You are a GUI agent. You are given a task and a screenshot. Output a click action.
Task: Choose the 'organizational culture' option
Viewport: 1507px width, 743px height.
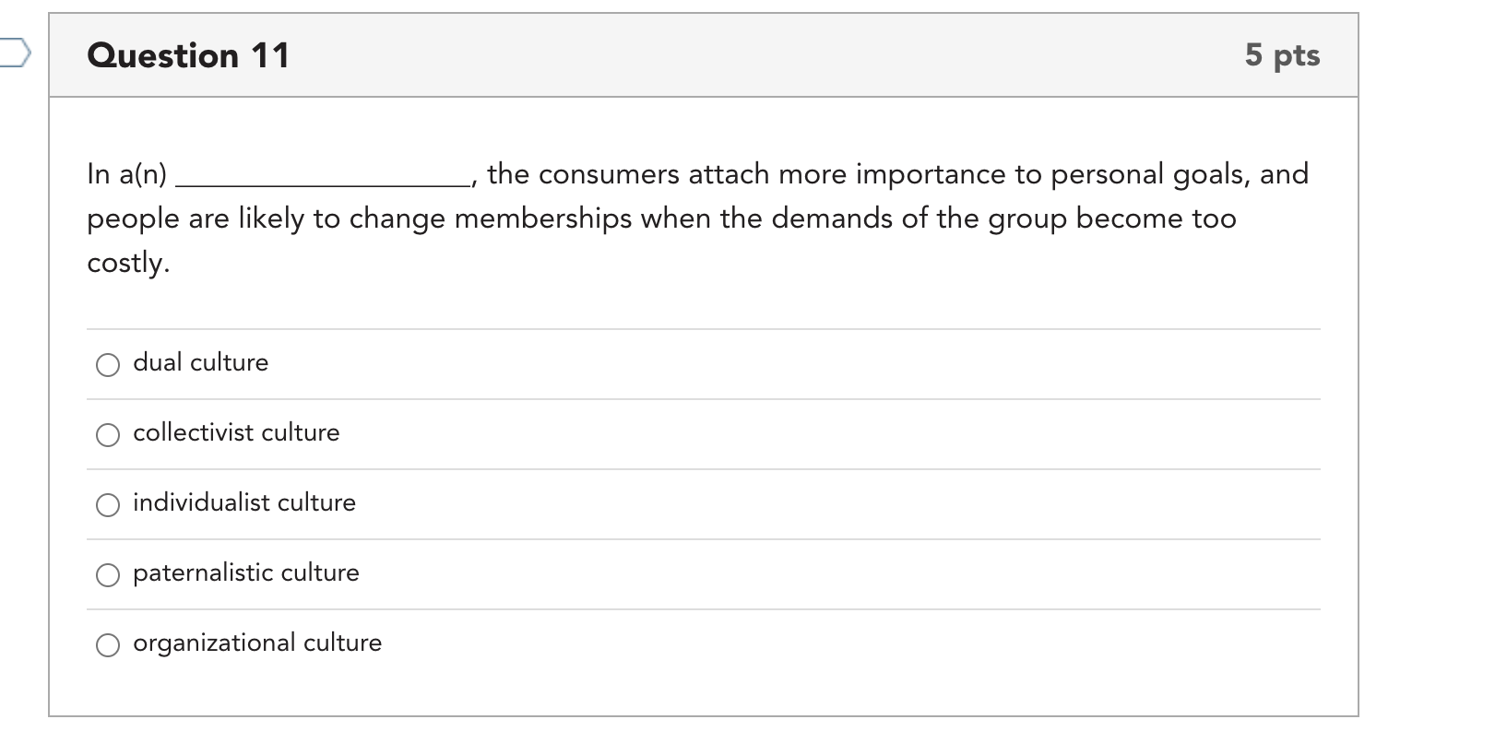tap(108, 645)
